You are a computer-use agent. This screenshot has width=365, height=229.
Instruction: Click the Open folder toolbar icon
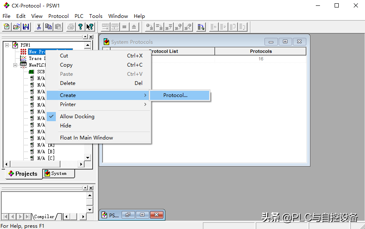click(x=16, y=27)
